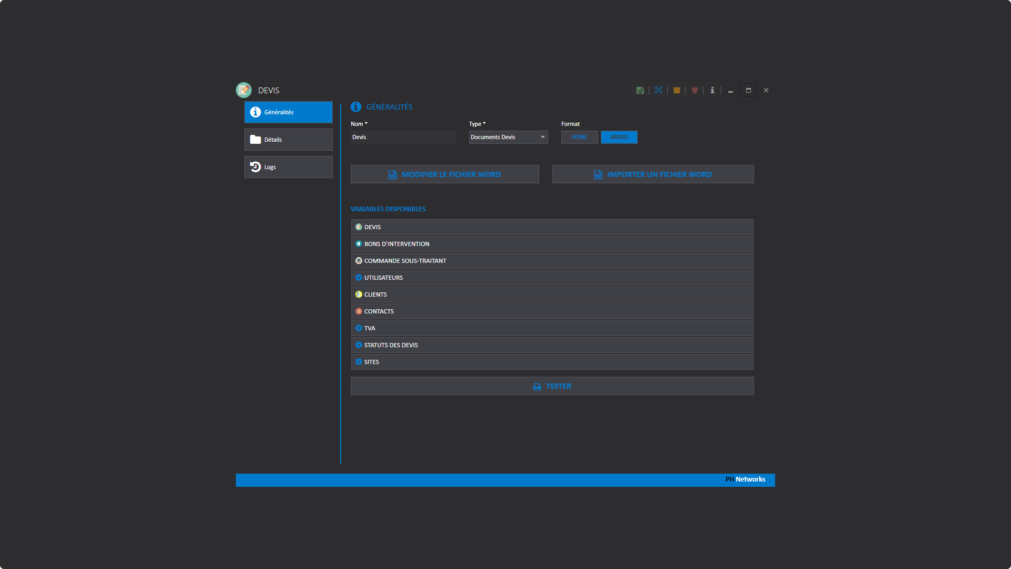The width and height of the screenshot is (1011, 569).
Task: Expand the COMMANDE SOUS-TRAITANT variables section
Action: click(x=552, y=261)
